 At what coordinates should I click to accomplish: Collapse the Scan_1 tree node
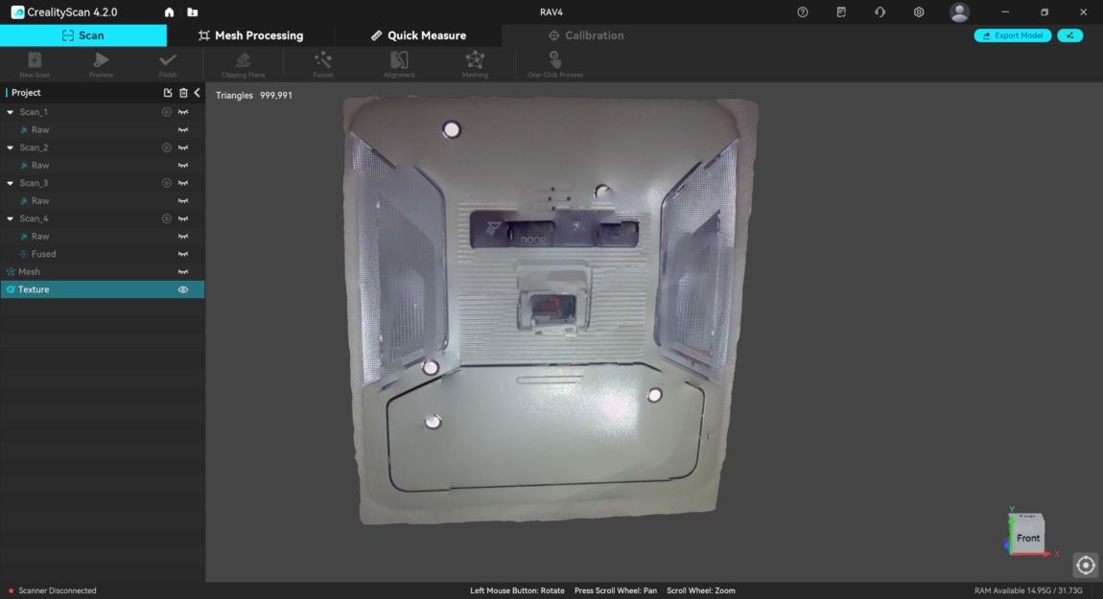11,112
